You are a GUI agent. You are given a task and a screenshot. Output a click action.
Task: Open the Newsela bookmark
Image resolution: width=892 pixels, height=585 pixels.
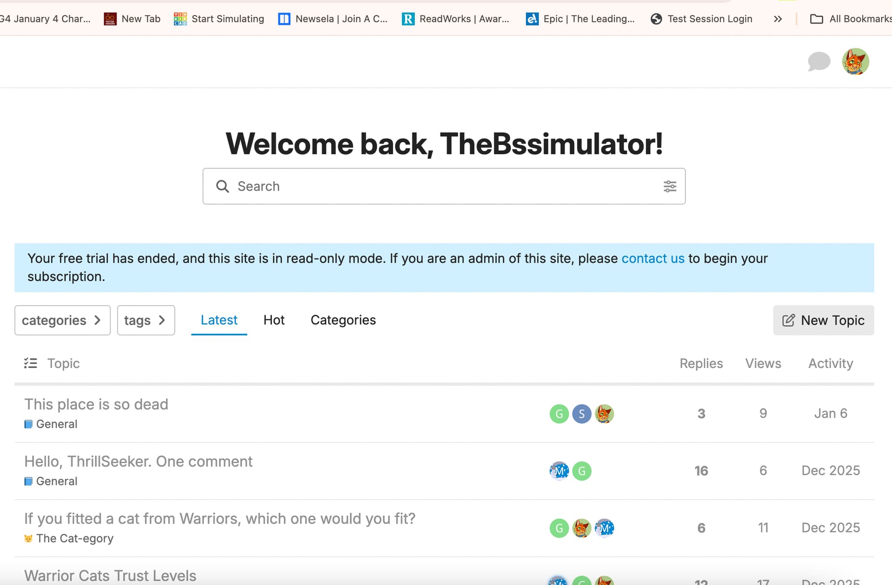coord(333,19)
